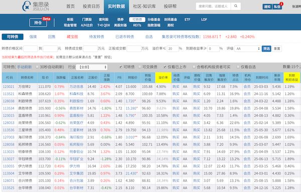This screenshot has height=194, width=301.
Task: Select the highlighted 可转债 sub-navigation item
Action: point(137,19)
